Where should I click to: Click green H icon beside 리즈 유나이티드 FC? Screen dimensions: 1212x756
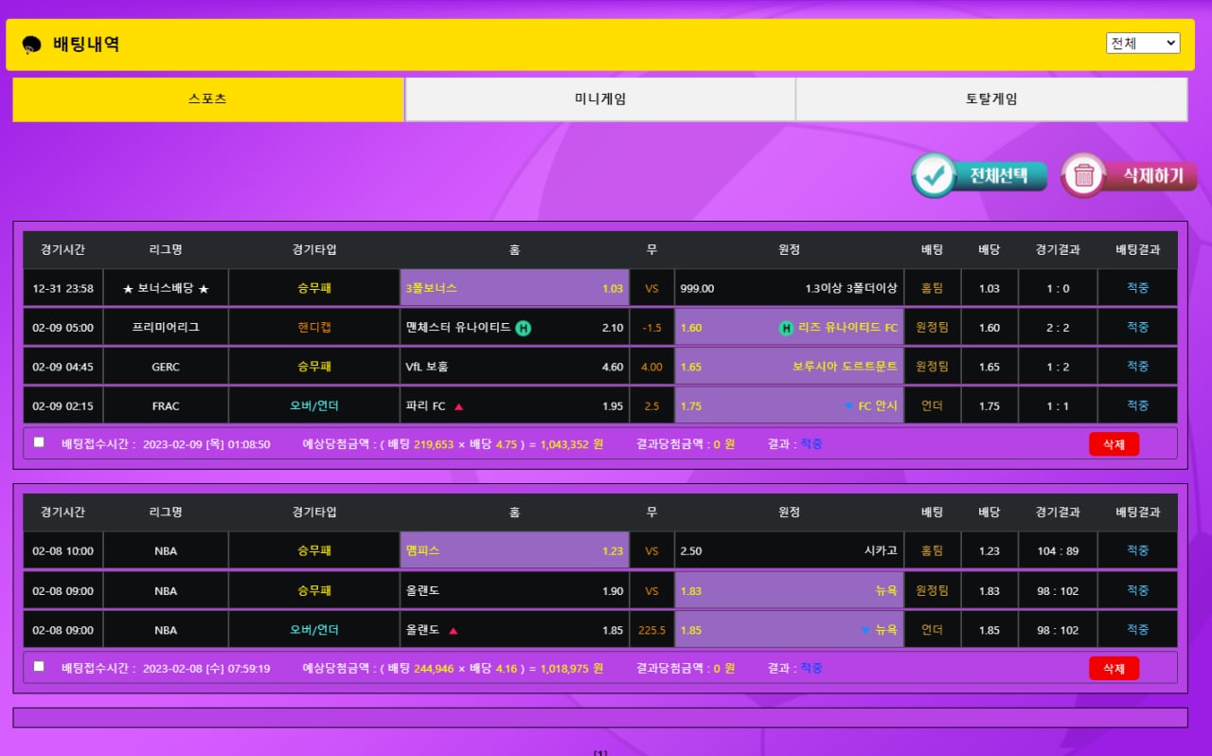[785, 328]
